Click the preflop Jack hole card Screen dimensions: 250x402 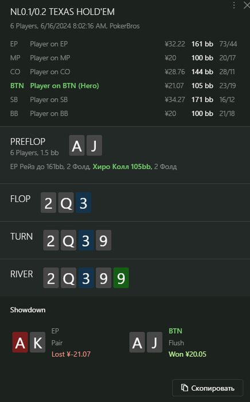click(94, 146)
